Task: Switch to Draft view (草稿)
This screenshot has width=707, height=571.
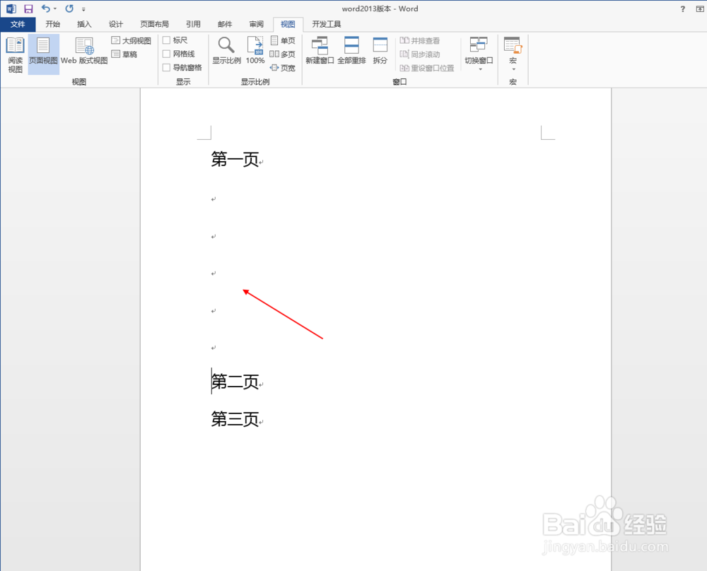Action: [x=124, y=53]
